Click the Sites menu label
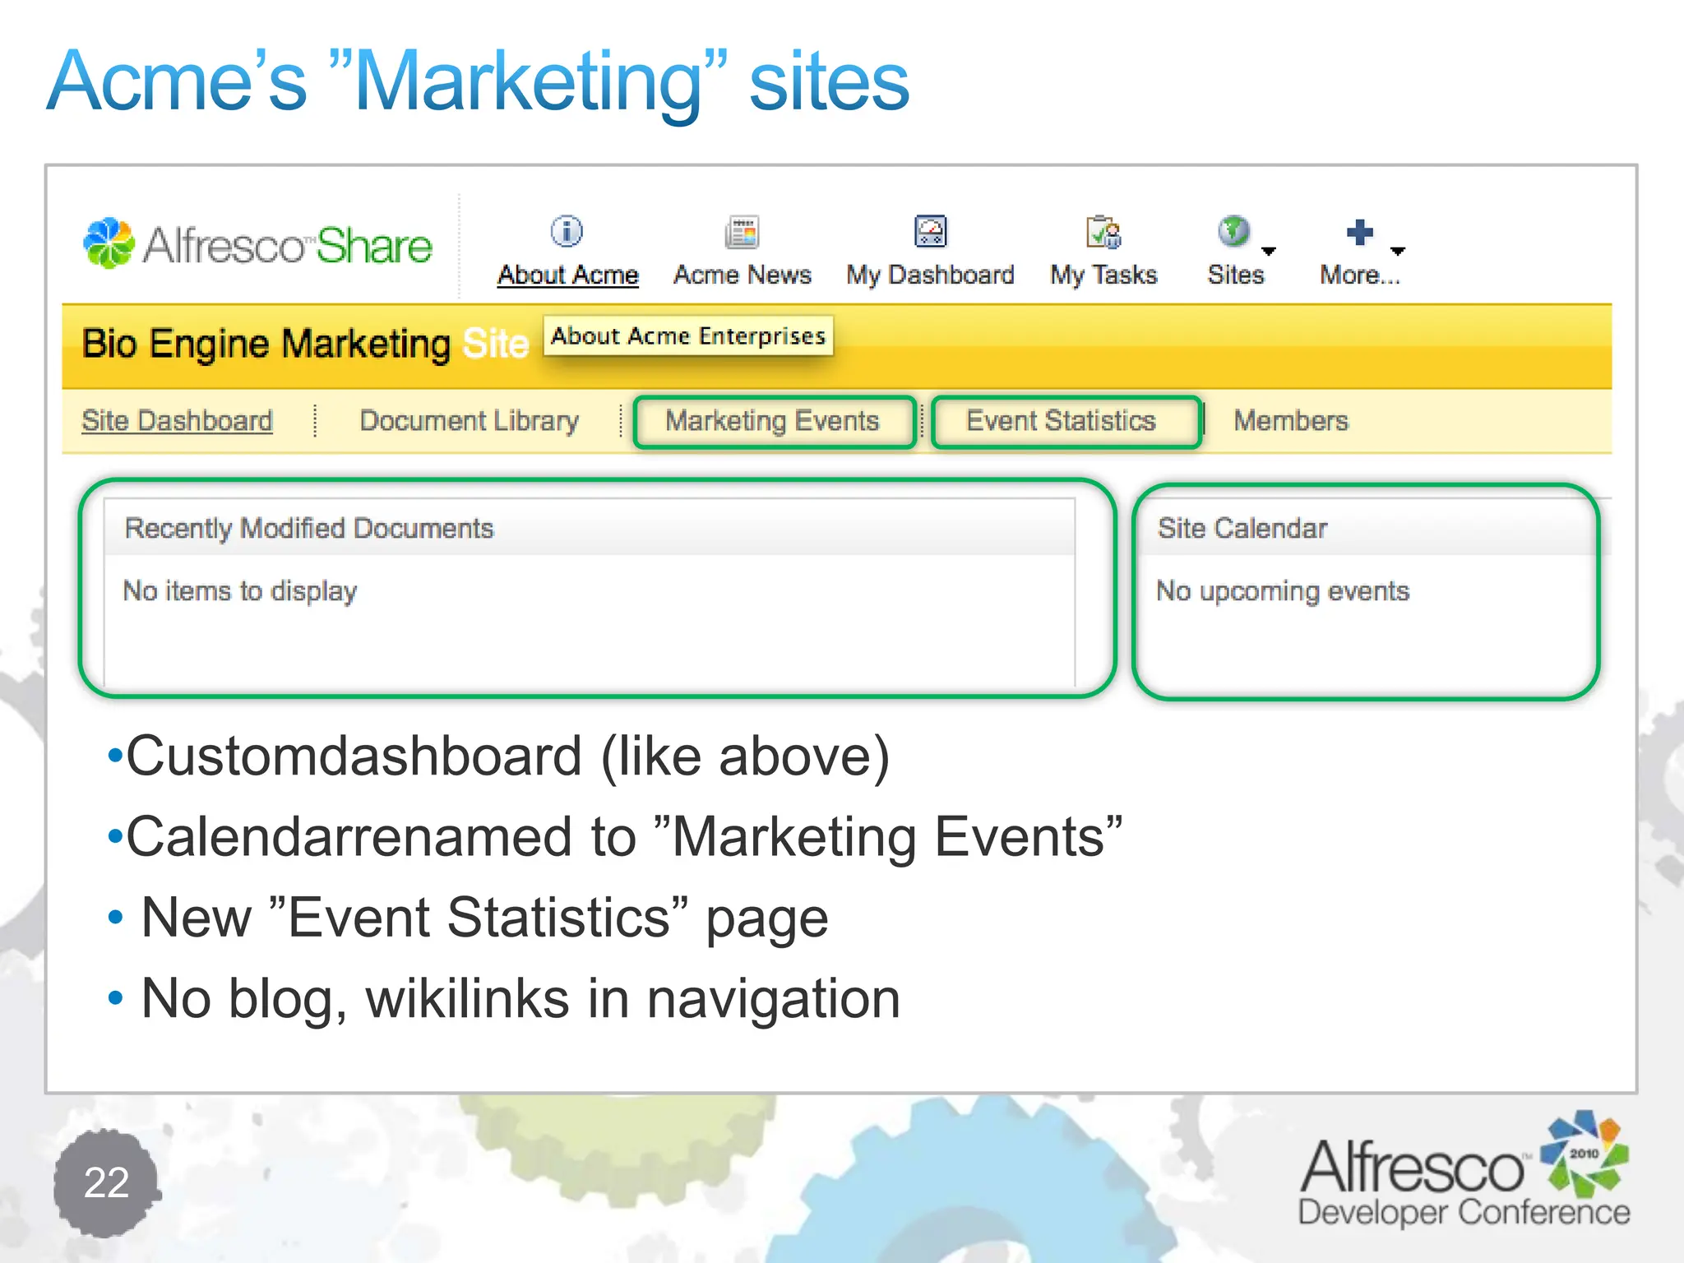The height and width of the screenshot is (1263, 1684). click(1235, 275)
